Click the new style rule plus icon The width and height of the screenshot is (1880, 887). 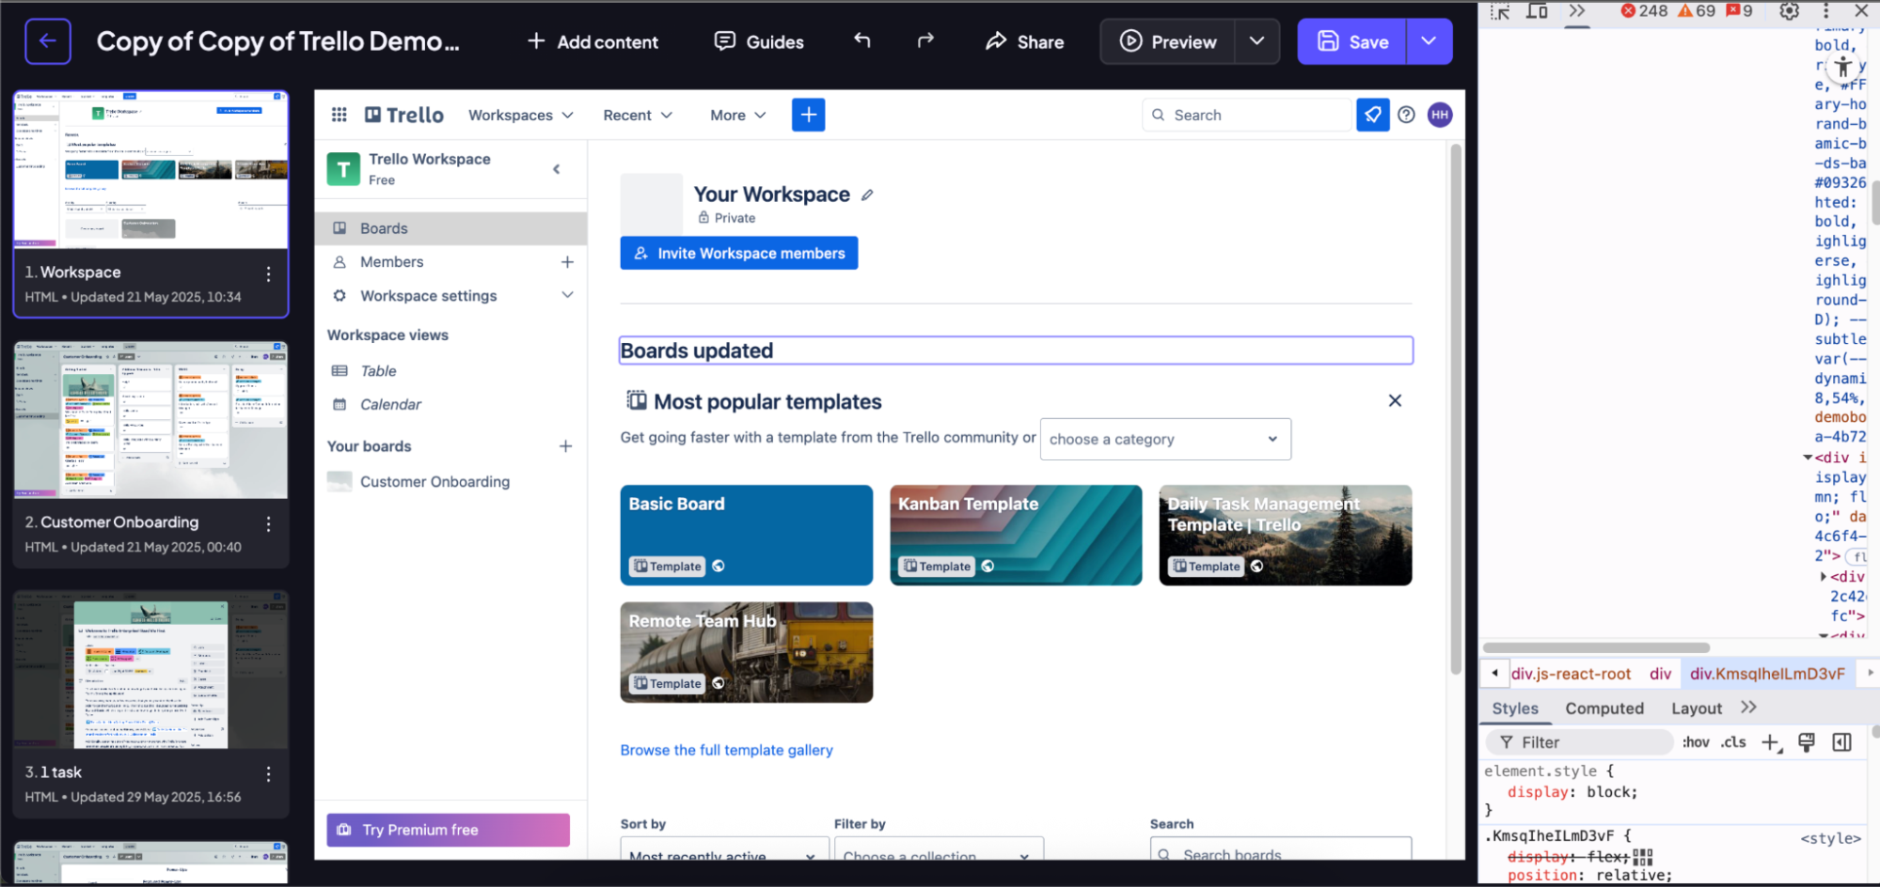pyautogui.click(x=1771, y=742)
